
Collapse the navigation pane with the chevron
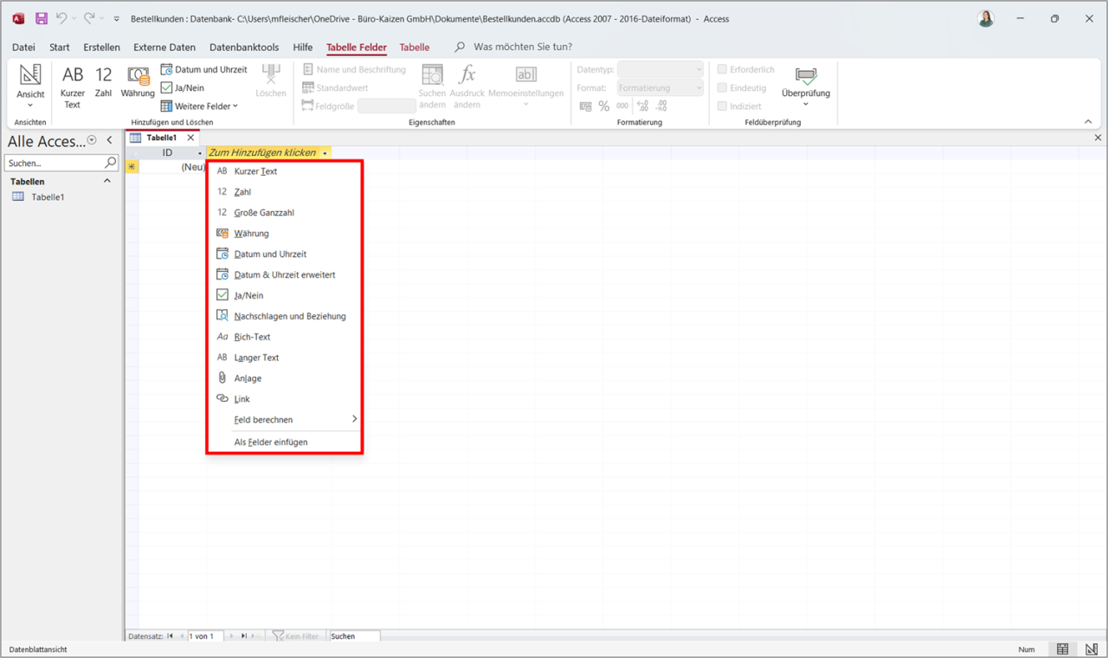click(110, 140)
